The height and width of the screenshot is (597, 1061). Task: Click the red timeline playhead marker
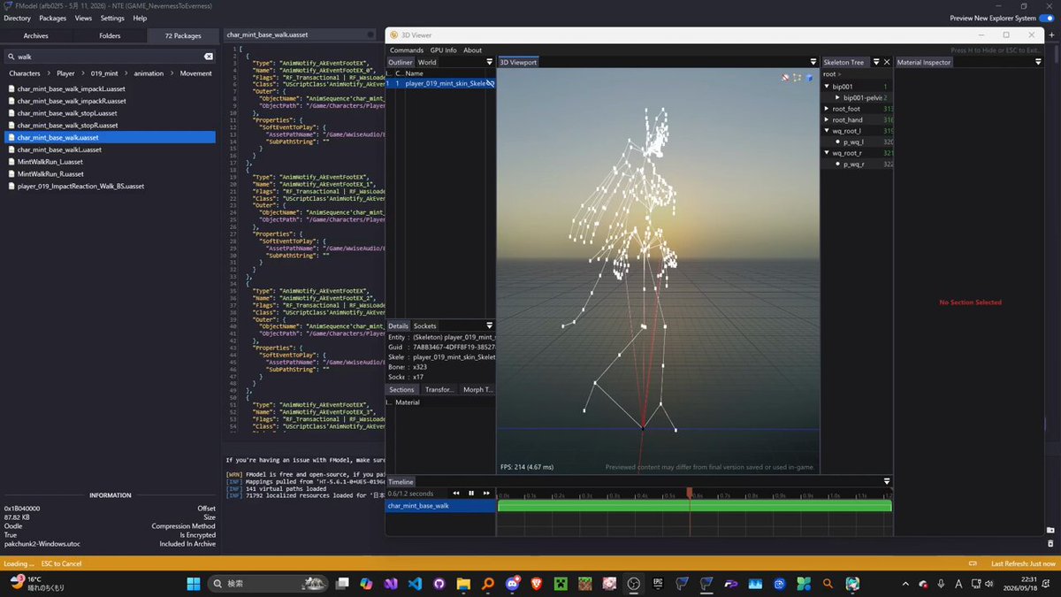click(690, 493)
